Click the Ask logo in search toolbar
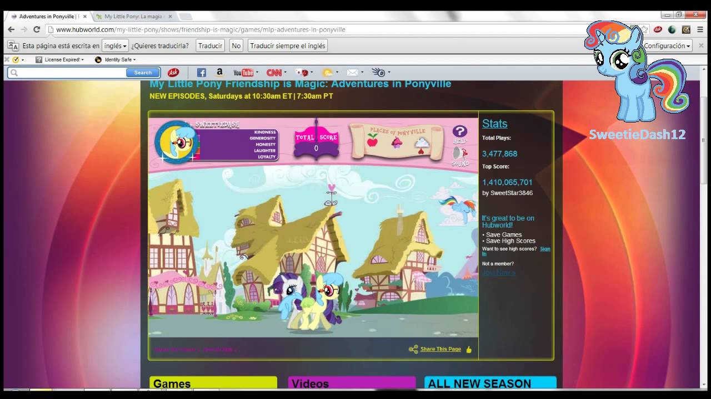This screenshot has height=399, width=711. pos(173,73)
